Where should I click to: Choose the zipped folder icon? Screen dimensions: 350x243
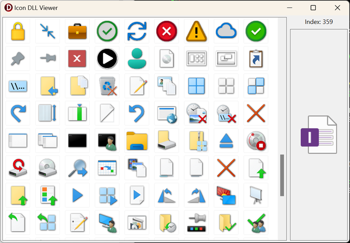(x=198, y=141)
